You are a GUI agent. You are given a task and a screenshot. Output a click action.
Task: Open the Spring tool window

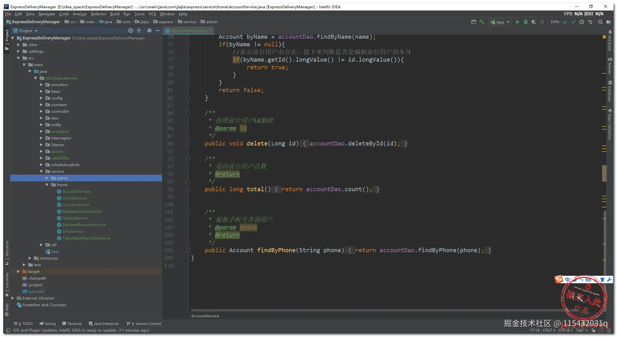pyautogui.click(x=47, y=324)
